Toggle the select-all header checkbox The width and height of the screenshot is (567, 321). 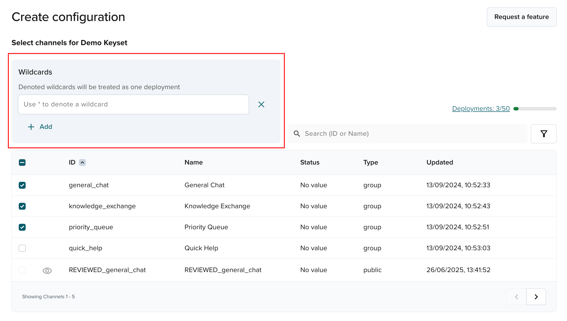click(22, 163)
